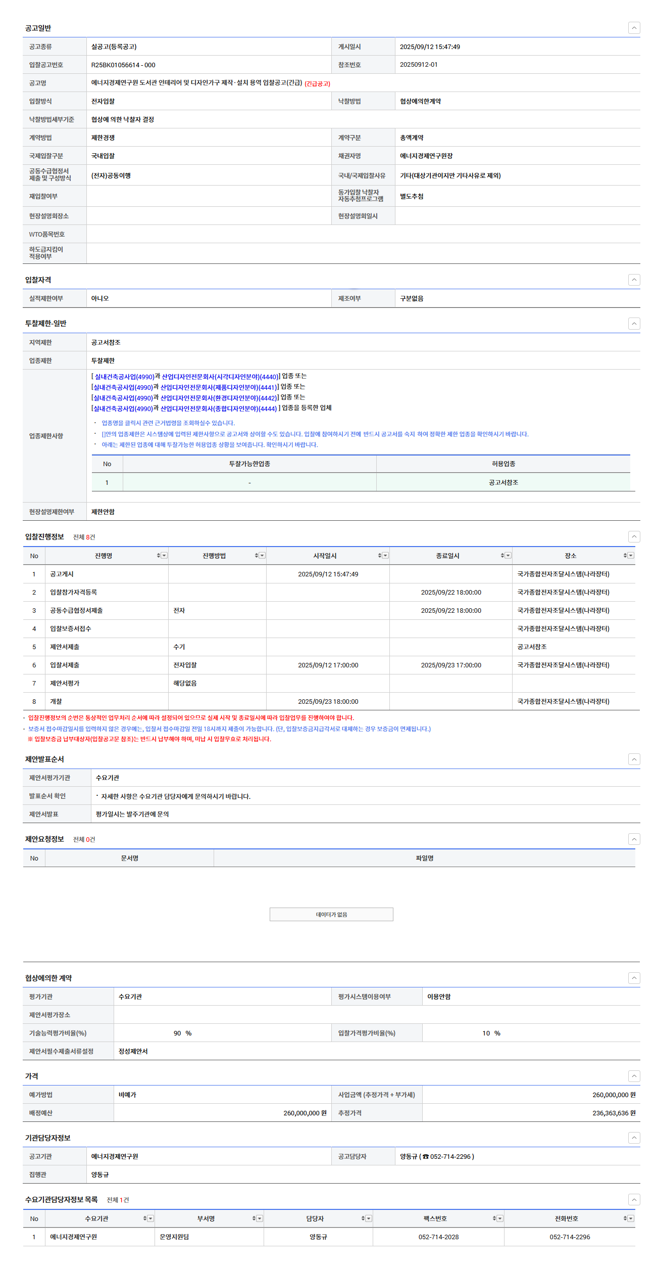The image size is (655, 1264).
Task: Click the sort arrows on 진행명 column
Action: (x=159, y=556)
